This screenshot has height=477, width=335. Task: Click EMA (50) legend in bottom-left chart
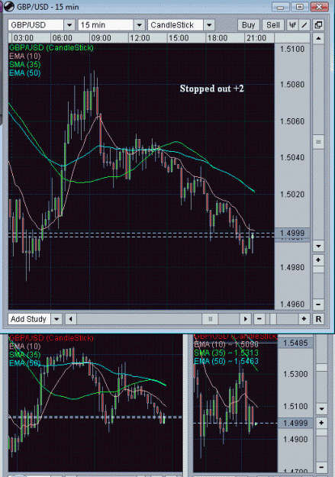[24, 363]
